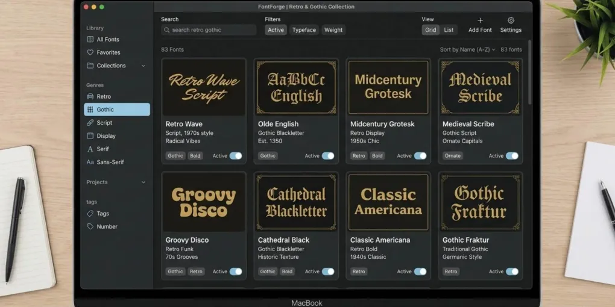Click 'Est. 1350' text on Olde English

click(x=270, y=141)
